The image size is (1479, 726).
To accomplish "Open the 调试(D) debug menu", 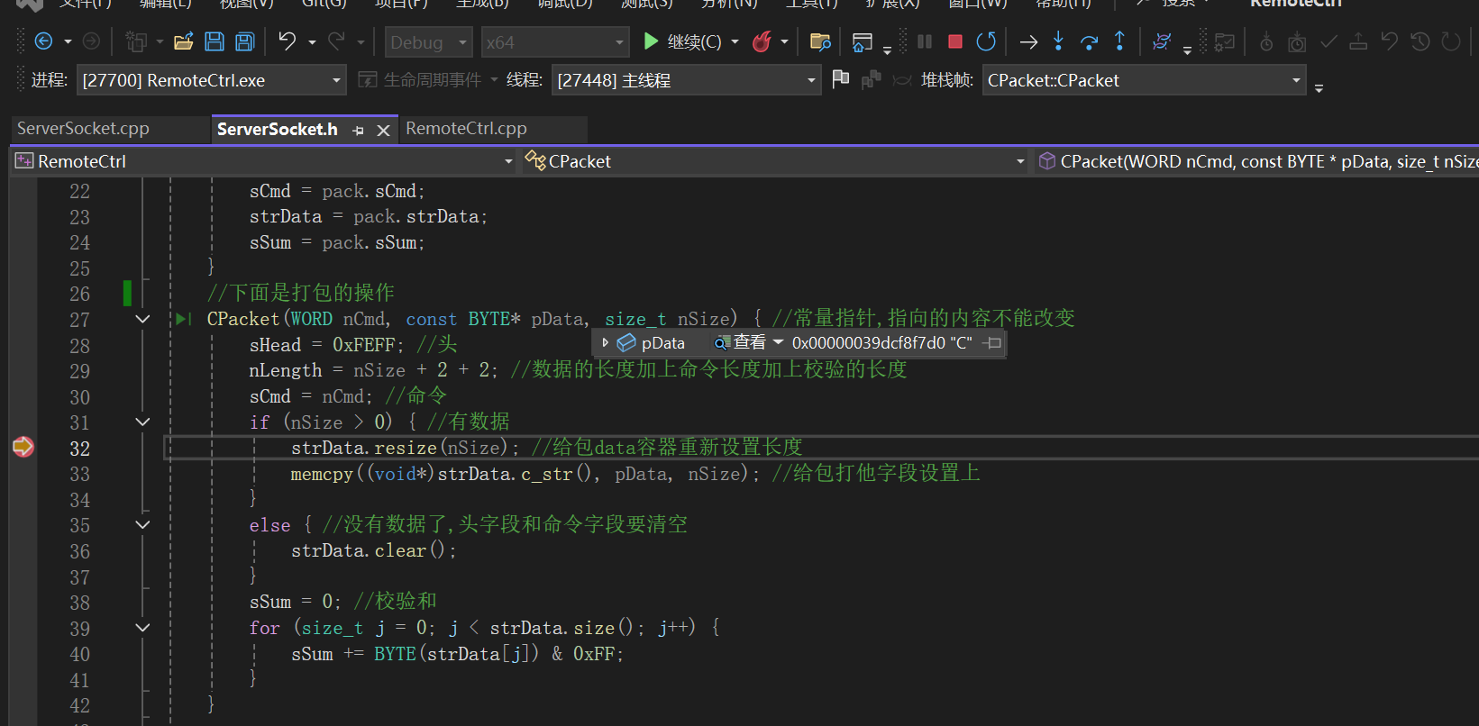I will point(565,3).
